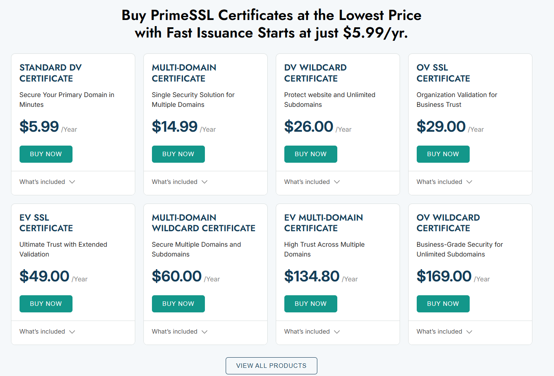The height and width of the screenshot is (376, 554).
Task: Buy the $5.99 Standard DV Certificate
Action: [x=46, y=154]
